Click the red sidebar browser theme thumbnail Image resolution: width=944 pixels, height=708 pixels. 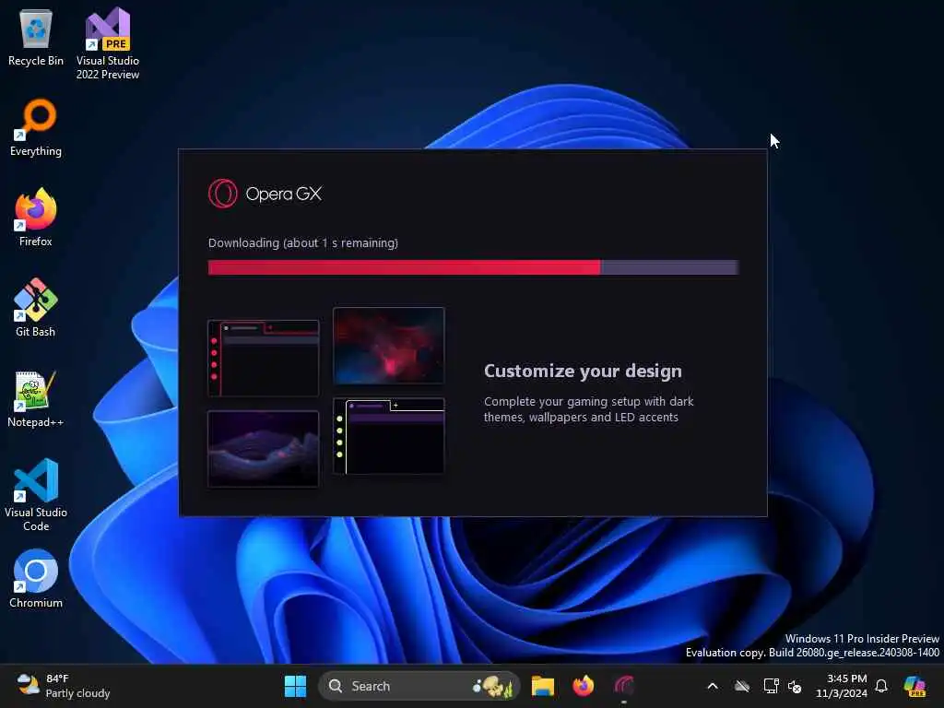point(263,359)
